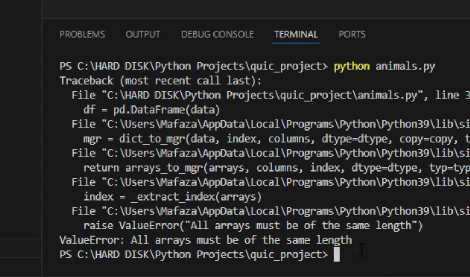Click the 'raise ValueError("All arrays' line
Viewport: 470px width, 277px height.
pyautogui.click(x=253, y=226)
